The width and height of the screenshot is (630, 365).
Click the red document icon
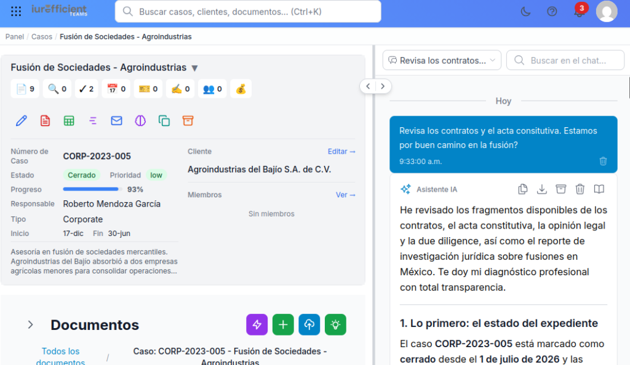[45, 120]
